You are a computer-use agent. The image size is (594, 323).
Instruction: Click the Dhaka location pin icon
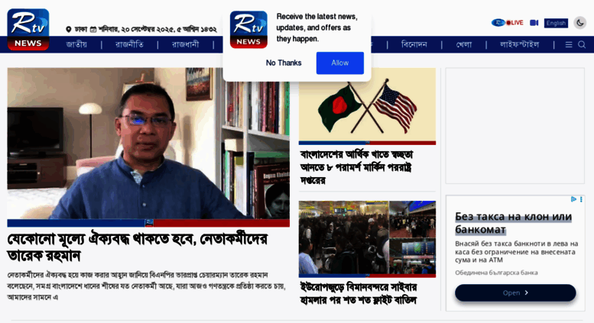69,29
